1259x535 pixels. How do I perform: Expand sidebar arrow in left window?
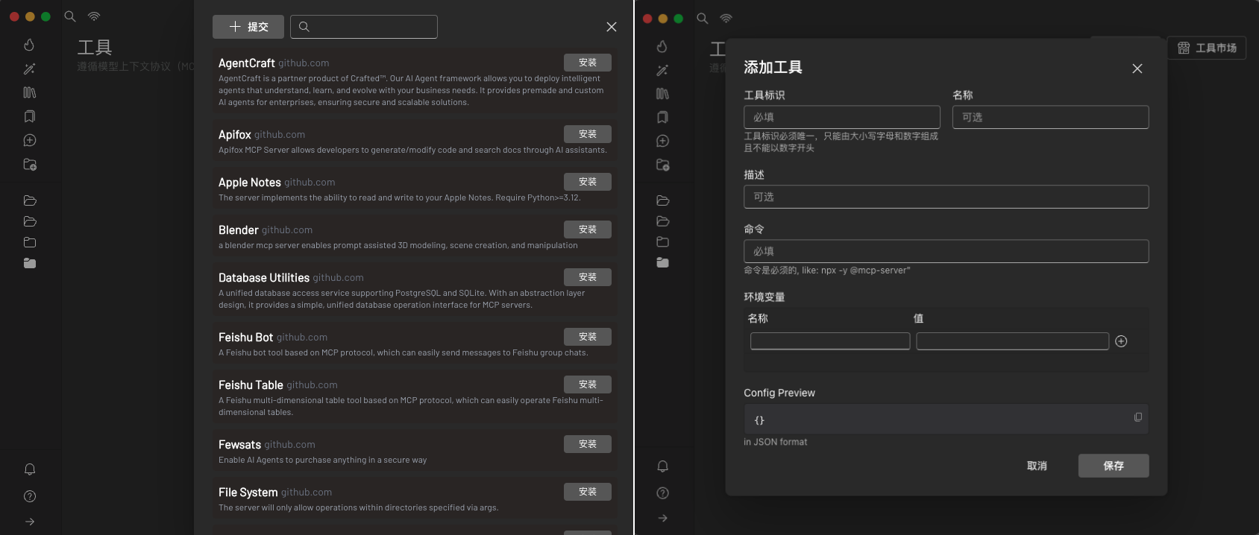point(30,522)
